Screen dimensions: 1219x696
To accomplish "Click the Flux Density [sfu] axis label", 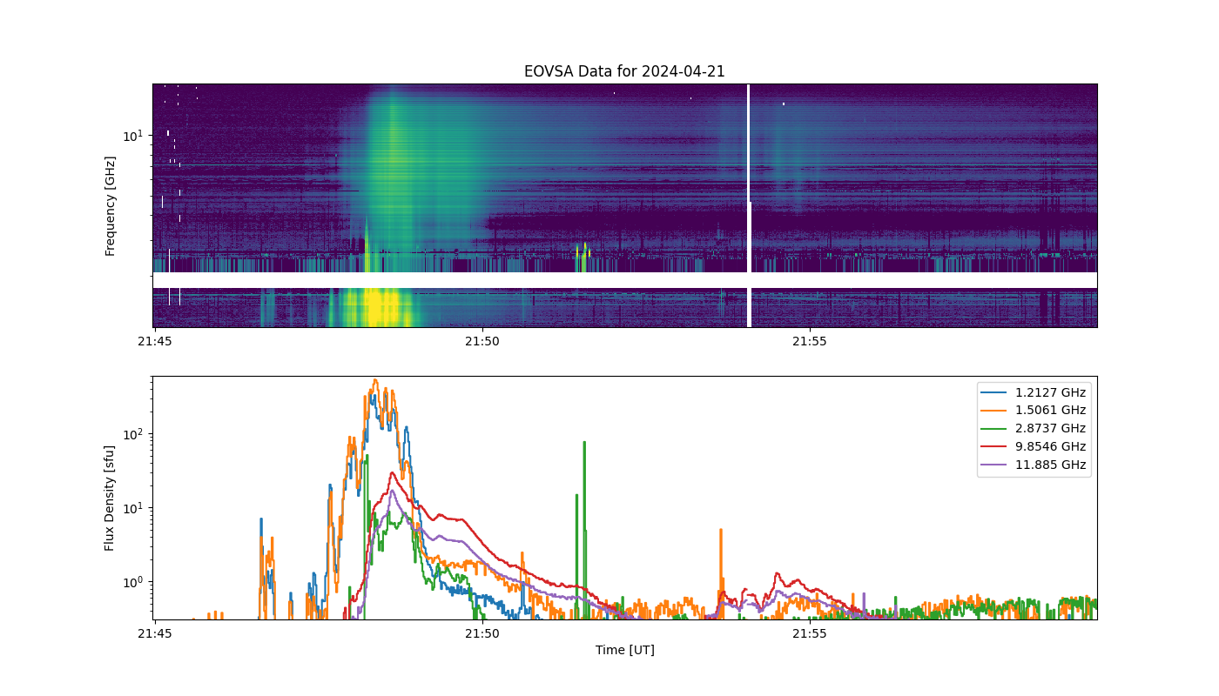I will (x=110, y=498).
